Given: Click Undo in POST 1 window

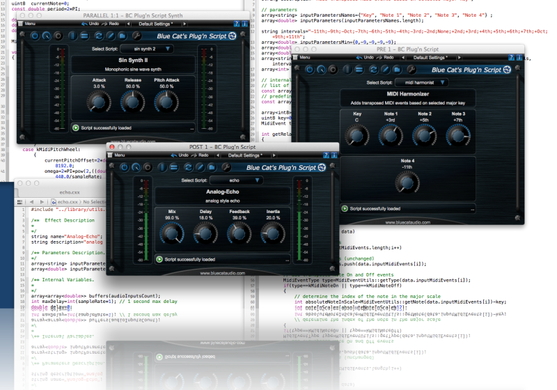Looking at the screenshot, I should [x=180, y=155].
